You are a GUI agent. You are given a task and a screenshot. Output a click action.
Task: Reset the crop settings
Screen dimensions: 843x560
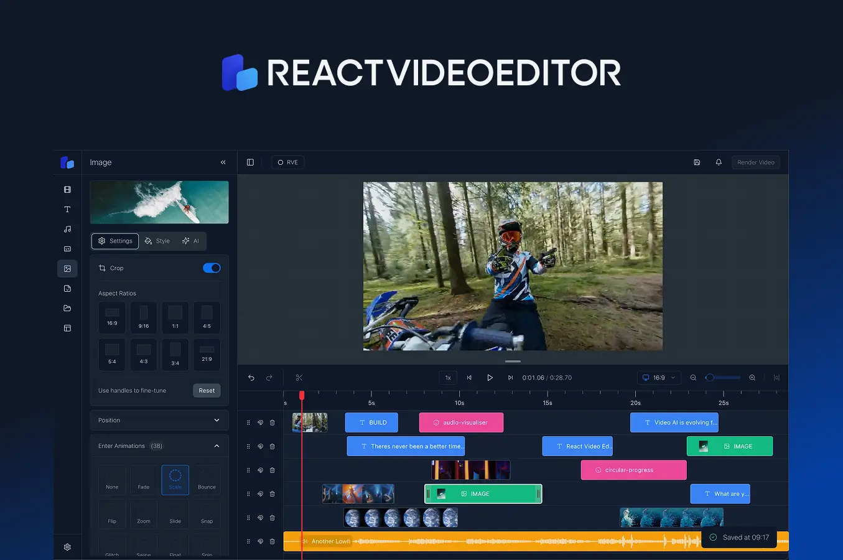[207, 391]
